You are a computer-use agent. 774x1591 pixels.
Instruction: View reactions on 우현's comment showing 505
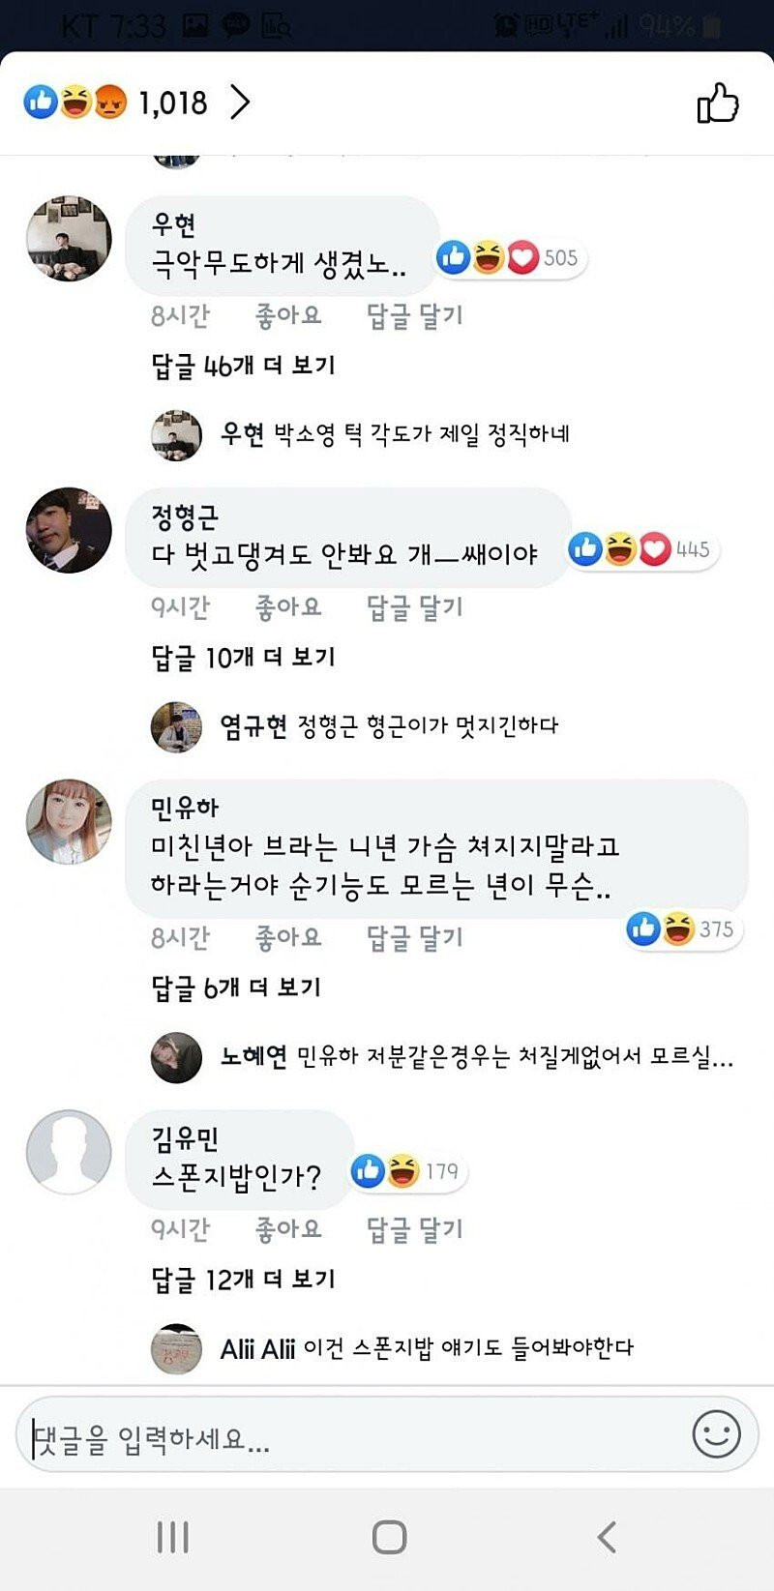[x=509, y=258]
